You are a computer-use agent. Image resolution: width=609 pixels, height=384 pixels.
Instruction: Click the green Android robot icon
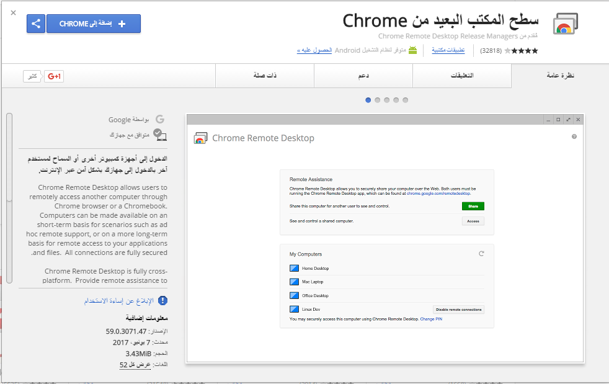point(412,50)
